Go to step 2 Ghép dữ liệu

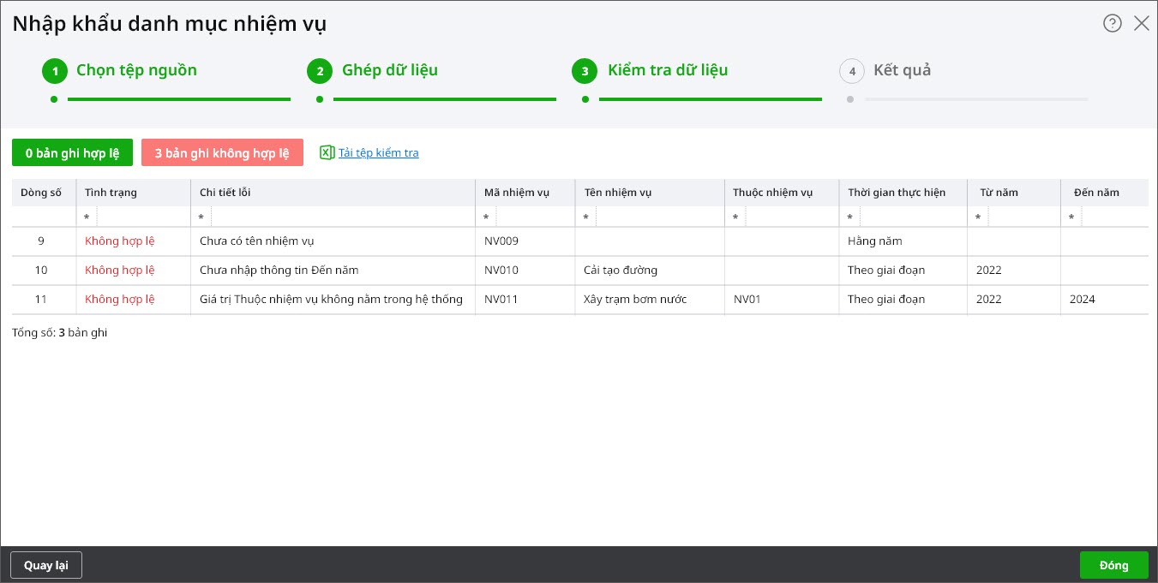[x=389, y=70]
